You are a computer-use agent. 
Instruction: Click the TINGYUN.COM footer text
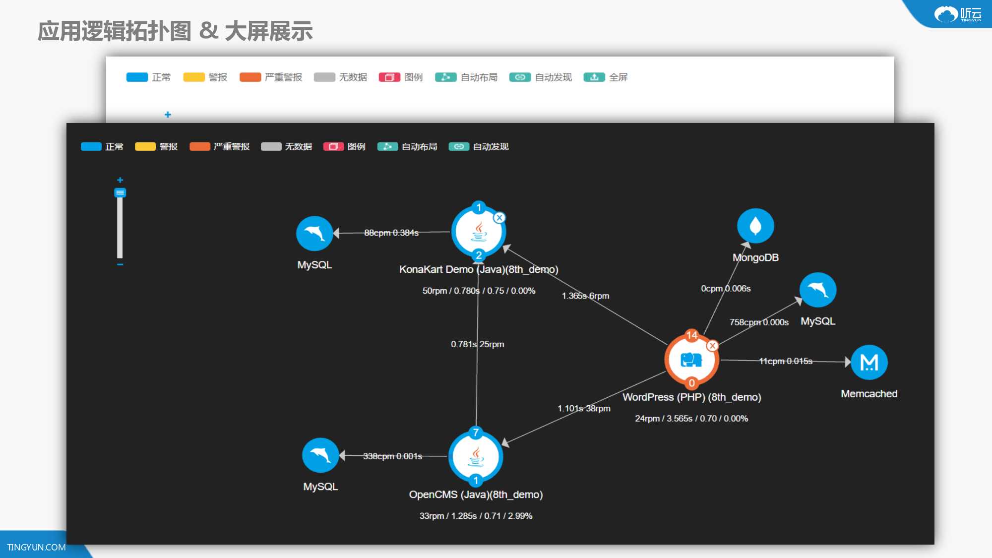coord(36,547)
